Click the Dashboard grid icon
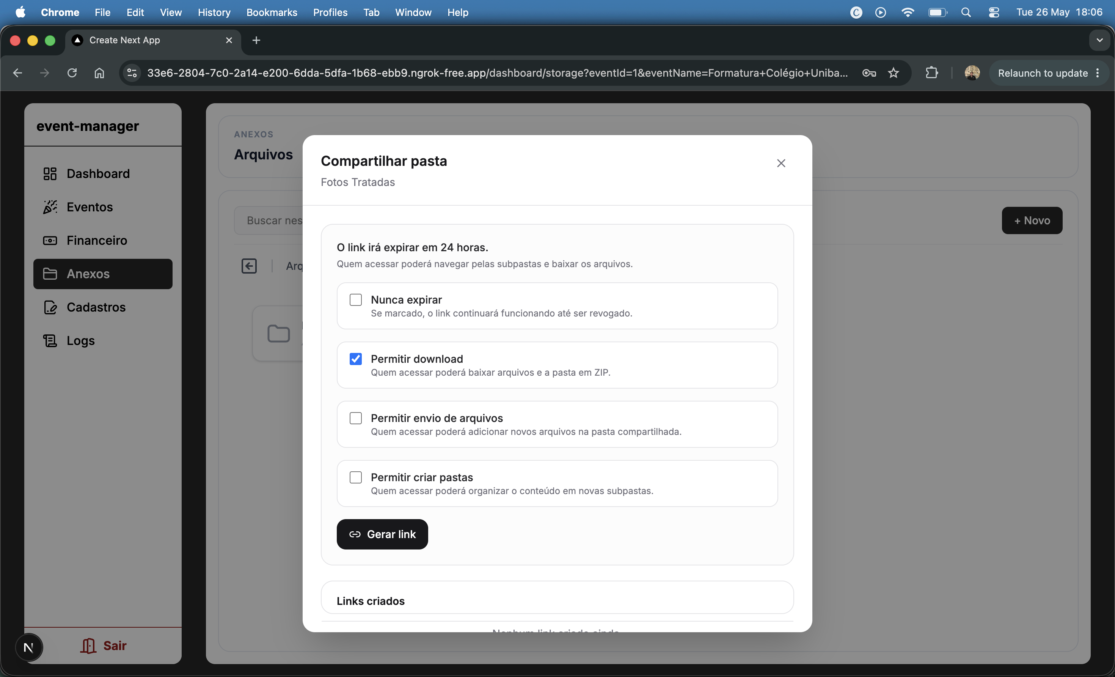1115x677 pixels. pos(50,173)
